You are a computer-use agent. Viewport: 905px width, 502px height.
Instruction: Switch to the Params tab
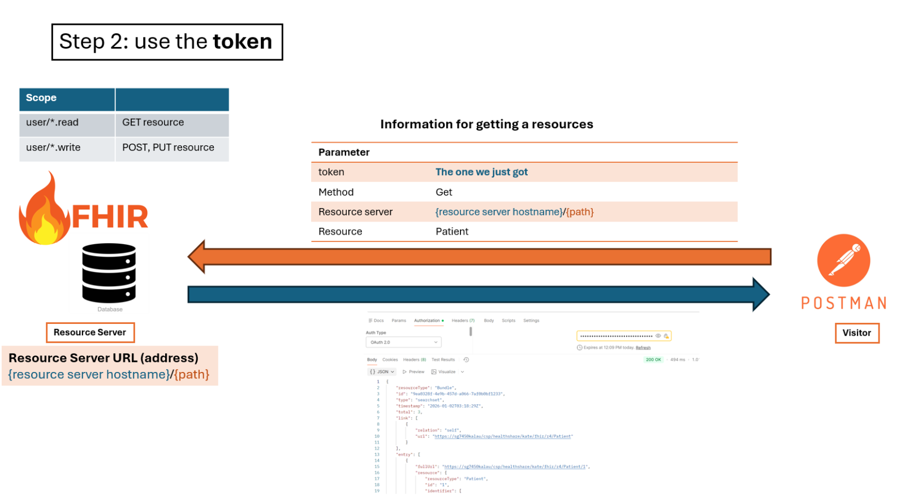(x=399, y=321)
